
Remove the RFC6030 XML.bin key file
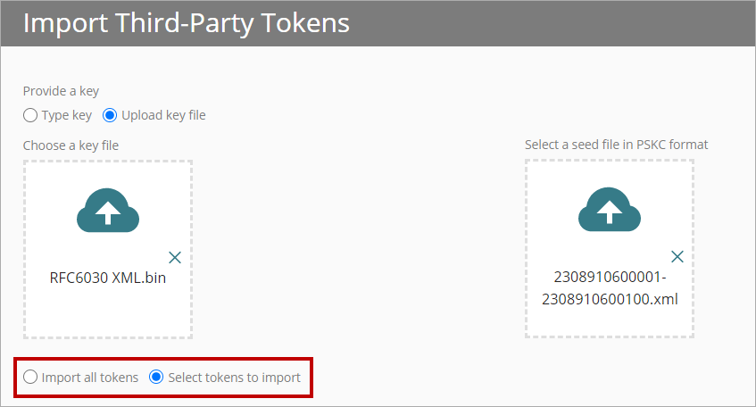tap(175, 257)
